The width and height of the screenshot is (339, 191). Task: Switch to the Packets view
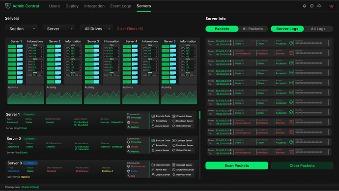coord(222,29)
